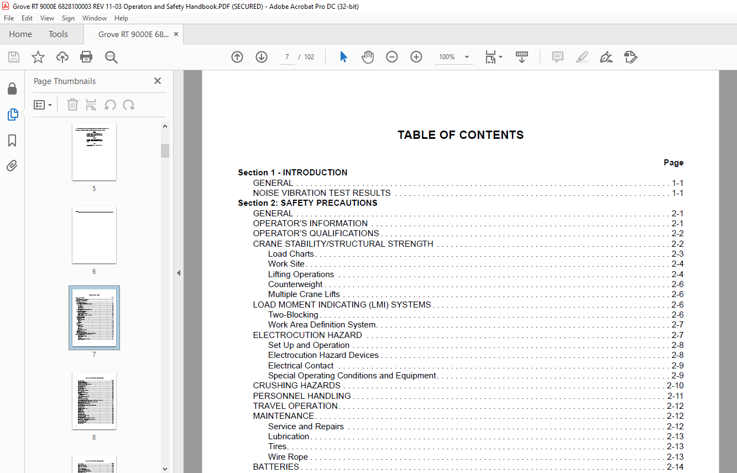Click the zoom level 100% field

[x=447, y=57]
